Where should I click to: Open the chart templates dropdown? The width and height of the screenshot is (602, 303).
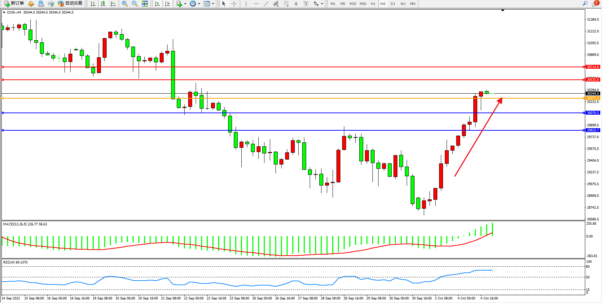213,4
